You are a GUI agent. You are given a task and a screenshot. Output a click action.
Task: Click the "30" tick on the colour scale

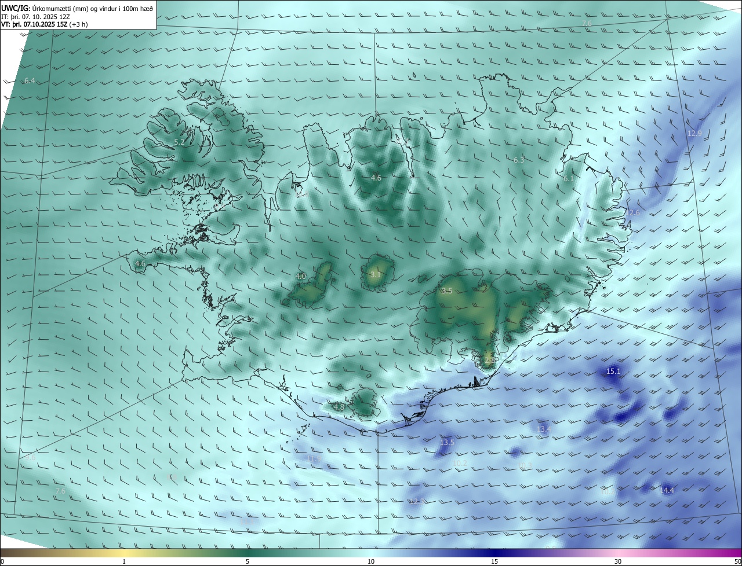pos(618,561)
